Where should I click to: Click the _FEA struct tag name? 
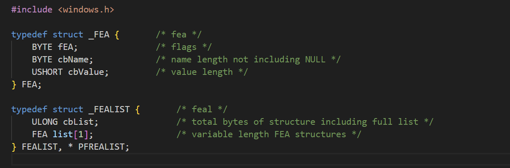(x=99, y=35)
